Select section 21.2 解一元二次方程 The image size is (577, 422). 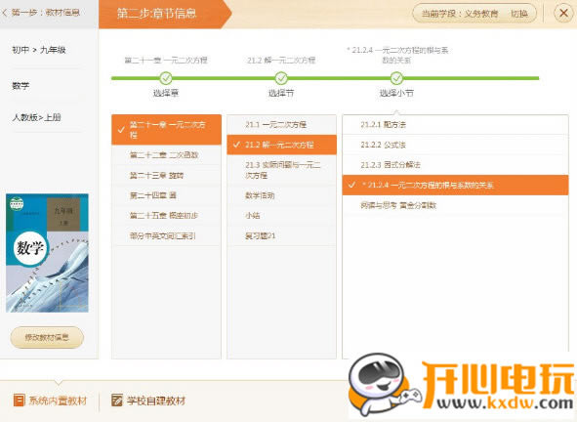coord(281,145)
